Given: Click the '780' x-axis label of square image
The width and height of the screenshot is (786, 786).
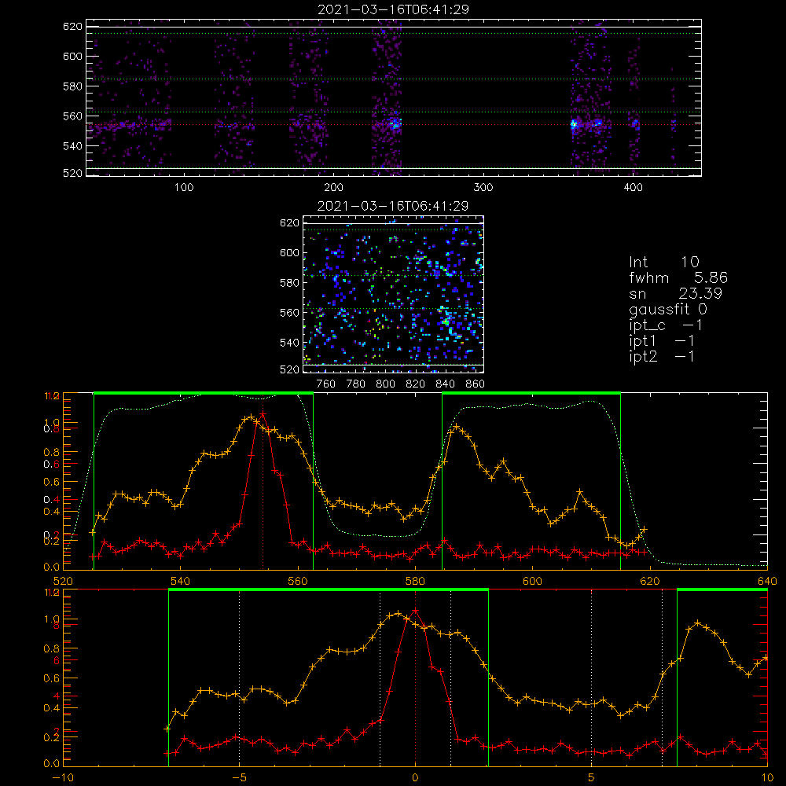Looking at the screenshot, I should pos(356,384).
